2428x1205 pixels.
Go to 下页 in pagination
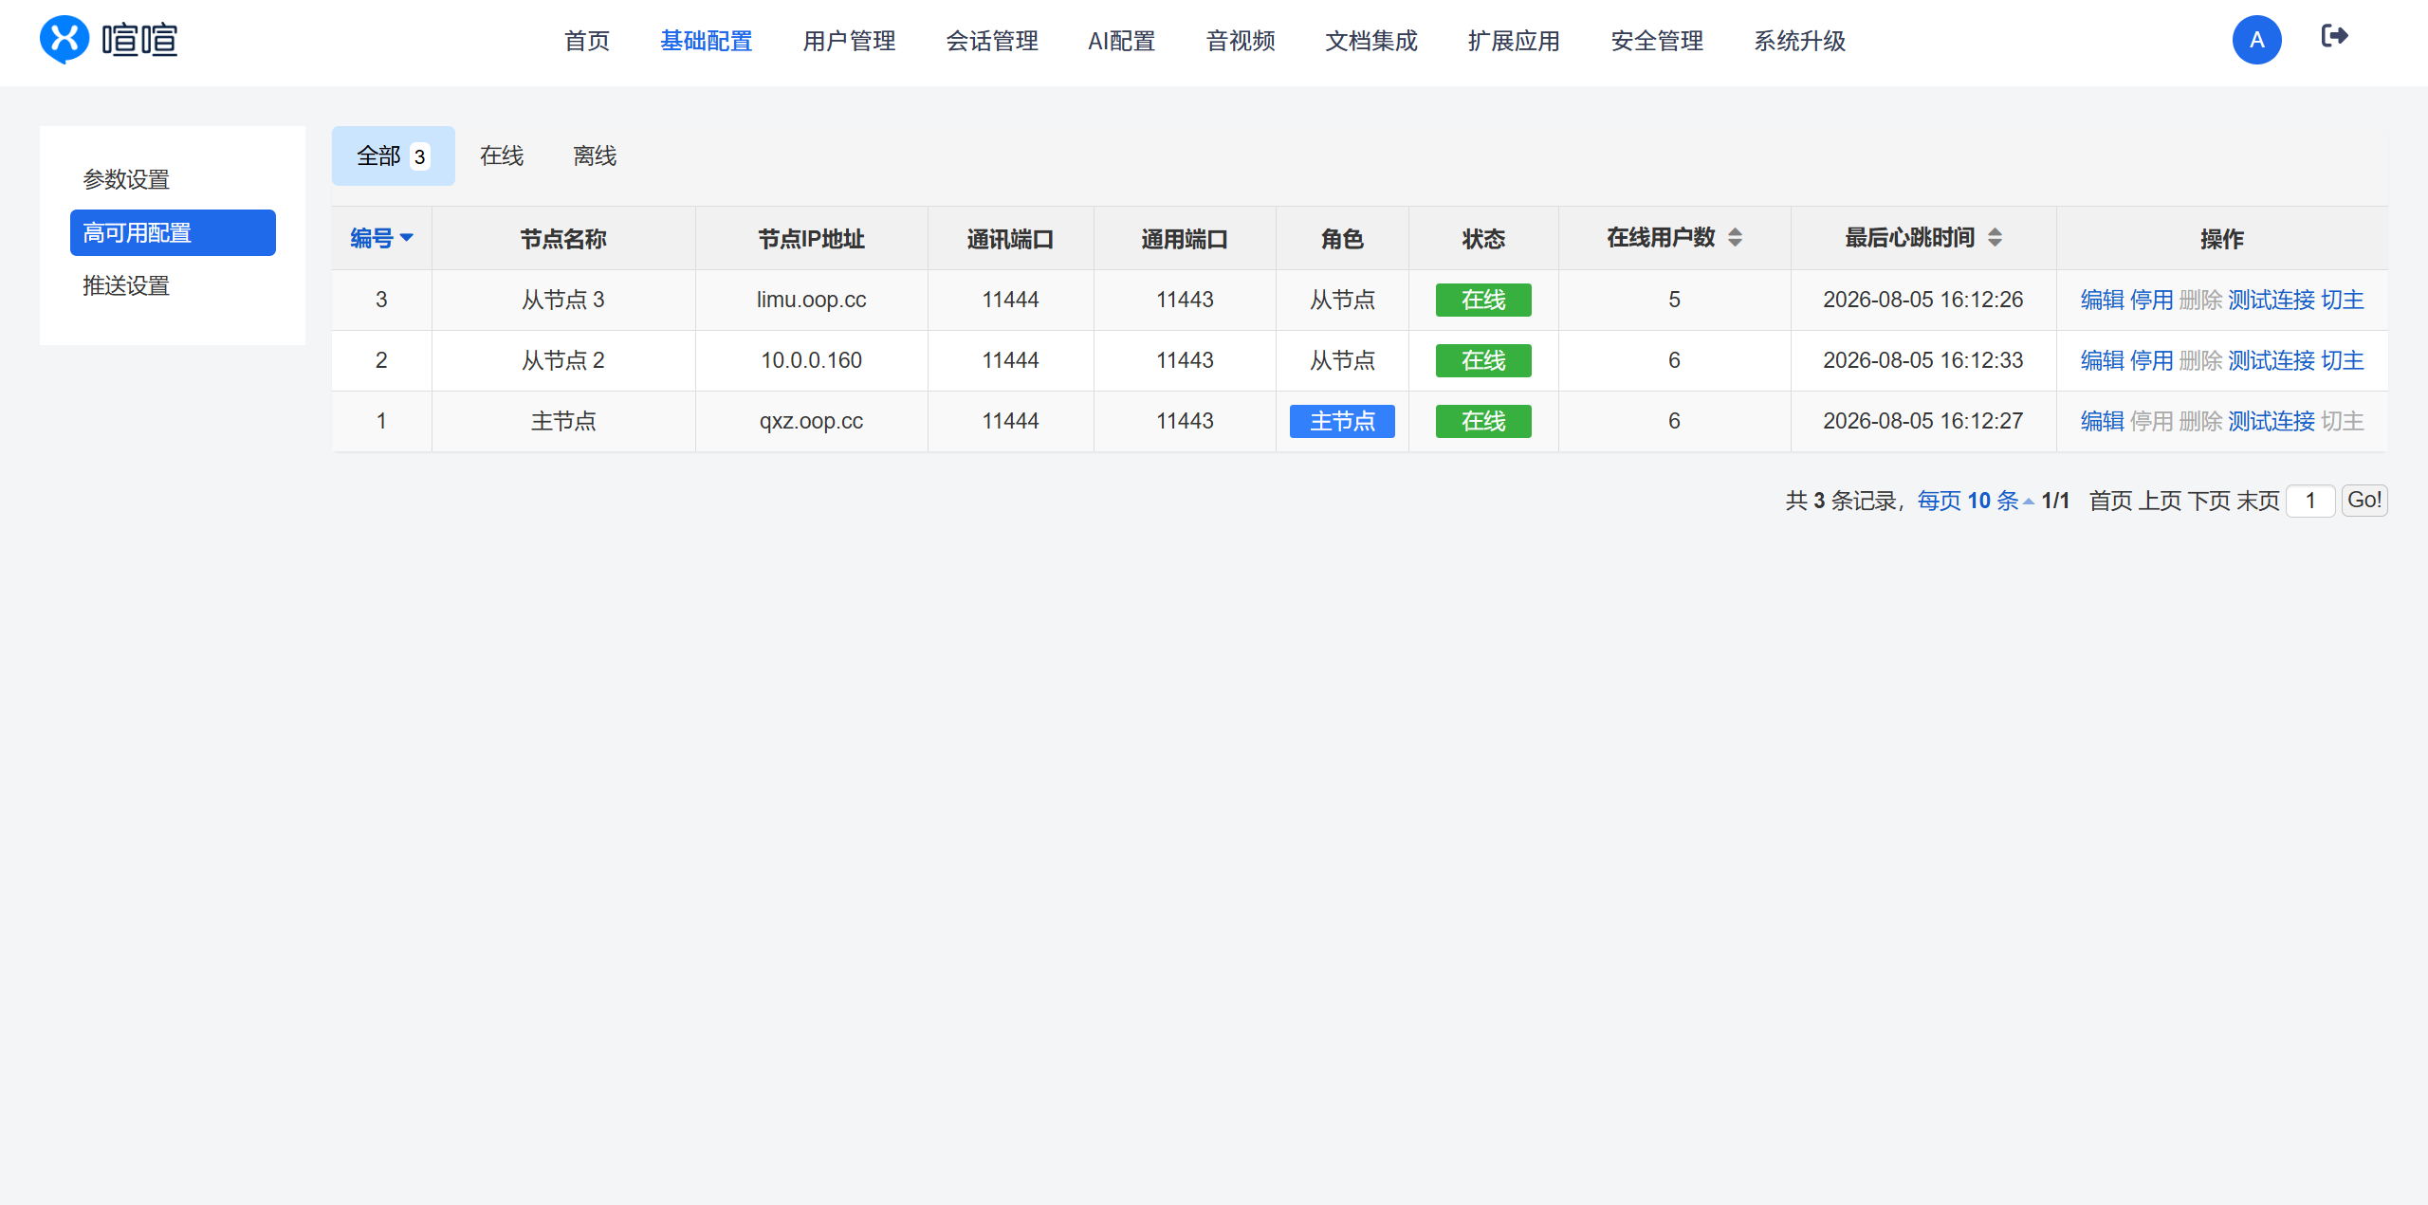click(x=2209, y=501)
